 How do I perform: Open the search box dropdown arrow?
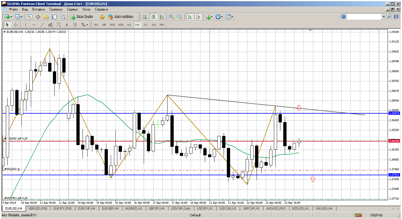point(383,17)
